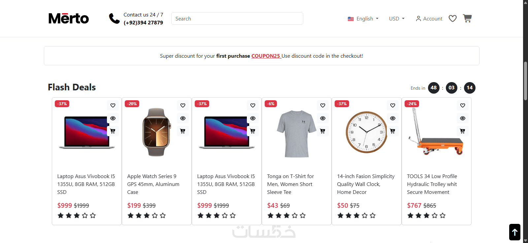Open the Tonga grey T-Shirt product image
528x243 pixels.
point(296,134)
